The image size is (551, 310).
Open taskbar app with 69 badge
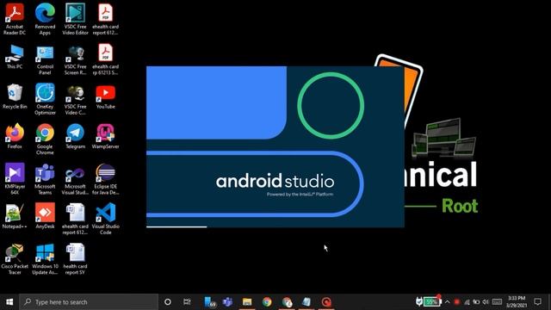[x=210, y=302]
